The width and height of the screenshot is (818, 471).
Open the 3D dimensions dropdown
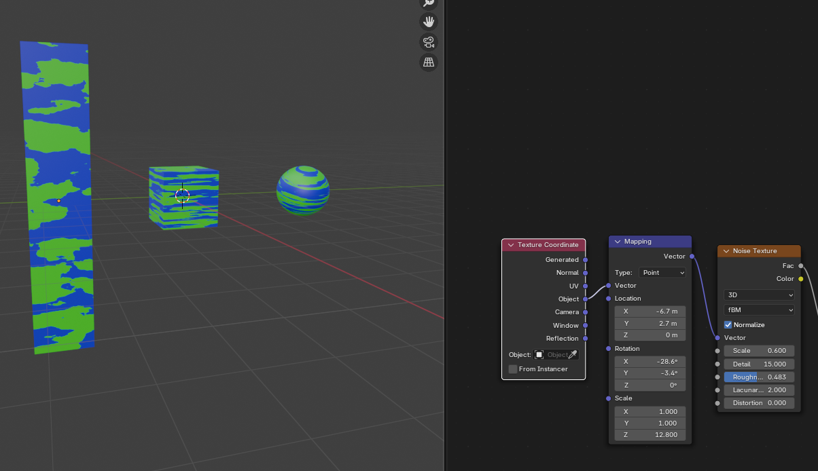click(759, 295)
